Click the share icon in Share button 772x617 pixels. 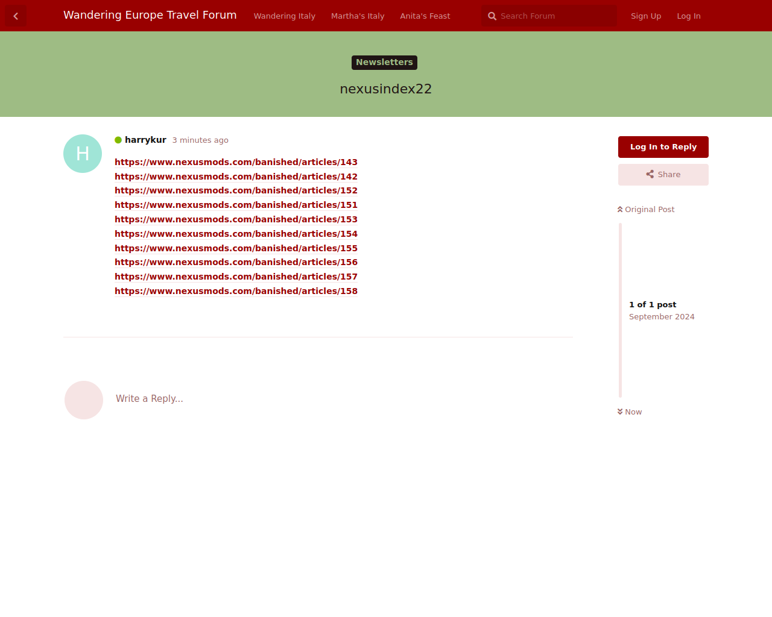click(650, 174)
